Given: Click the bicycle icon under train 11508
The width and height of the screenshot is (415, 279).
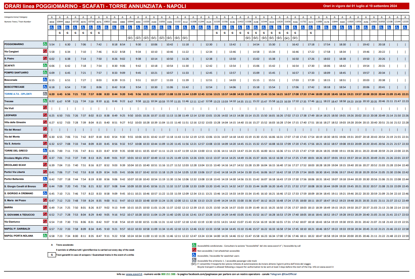Looking at the screenshot, I should (248, 38).
